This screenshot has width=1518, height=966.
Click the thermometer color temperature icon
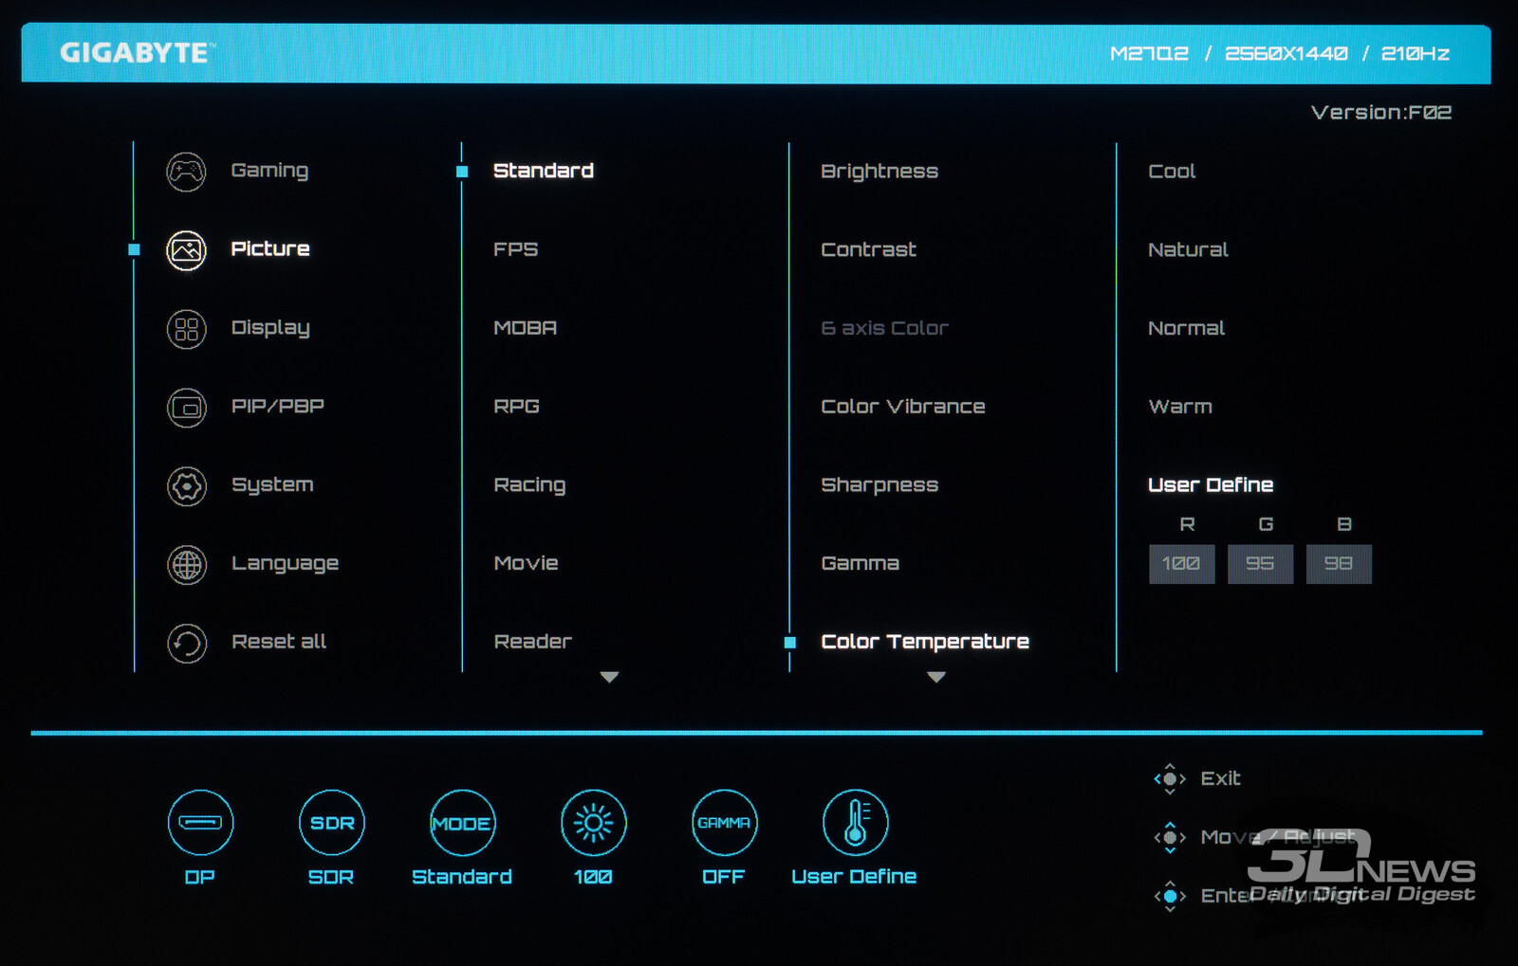click(x=855, y=822)
